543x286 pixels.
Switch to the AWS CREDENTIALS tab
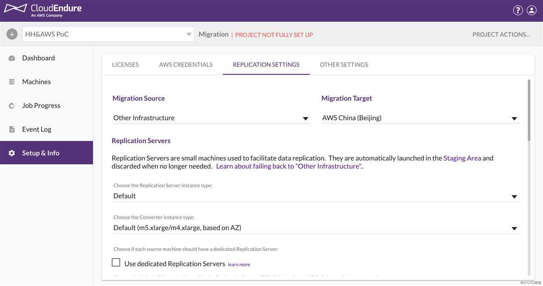pyautogui.click(x=186, y=64)
